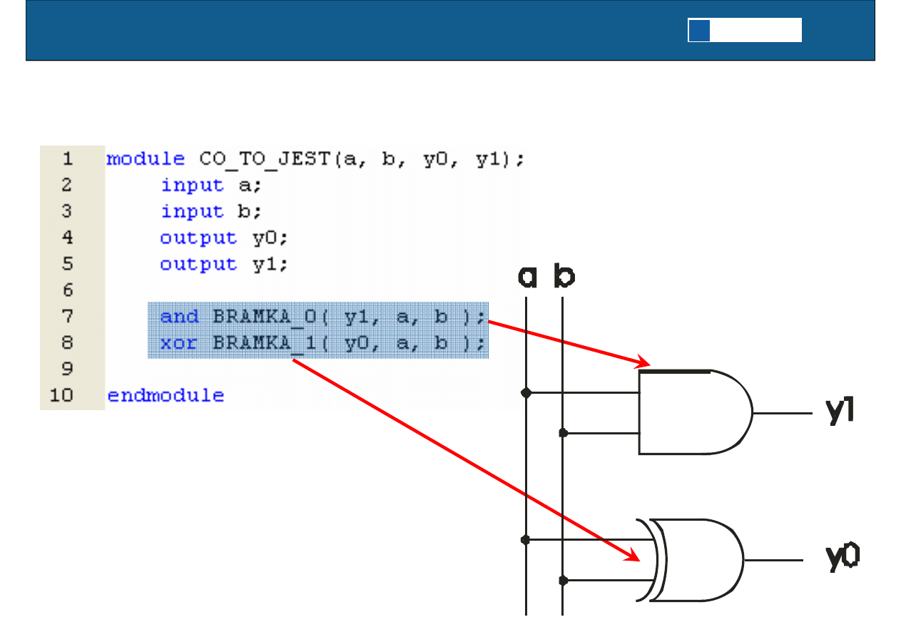Click the y0 output label
This screenshot has width=901, height=637.
tap(842, 559)
